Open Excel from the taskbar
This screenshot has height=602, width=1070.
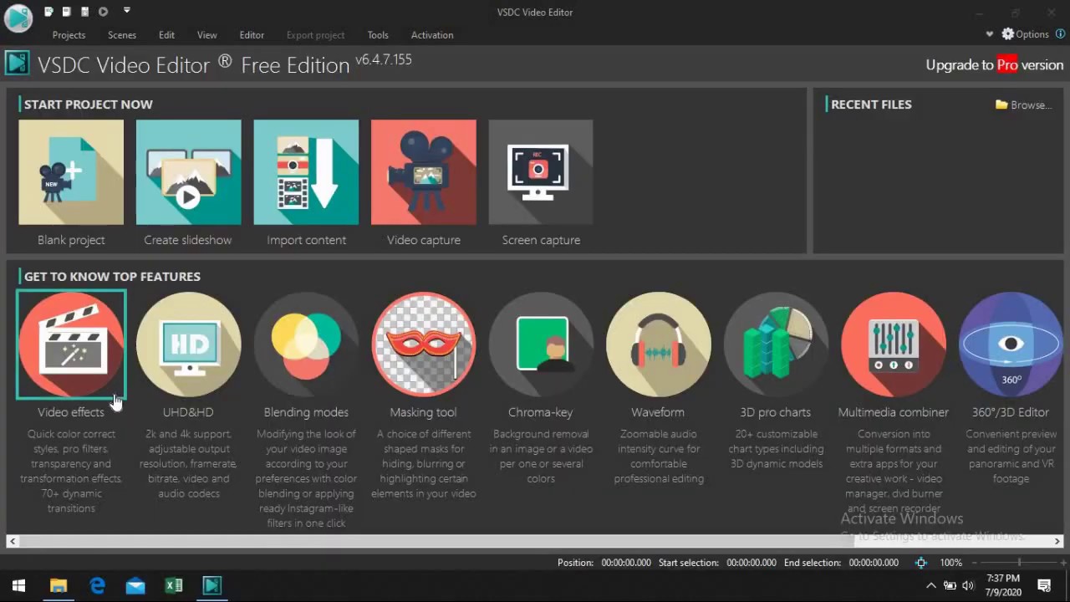click(x=174, y=586)
